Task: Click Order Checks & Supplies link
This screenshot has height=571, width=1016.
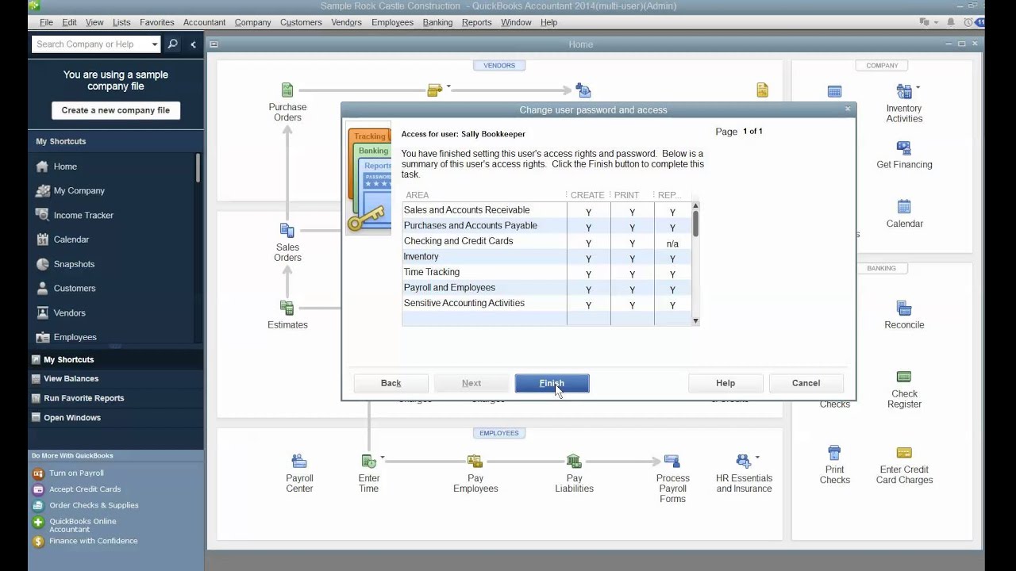Action: [x=94, y=505]
